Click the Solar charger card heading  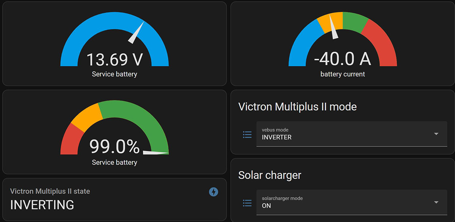270,175
